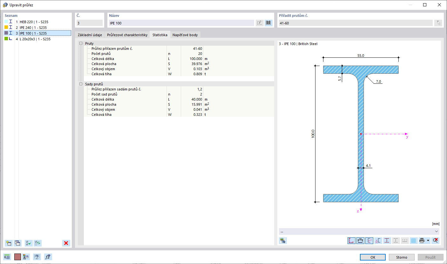Open the print options dropdown arrow
This screenshot has width=447, height=264.
click(x=428, y=241)
